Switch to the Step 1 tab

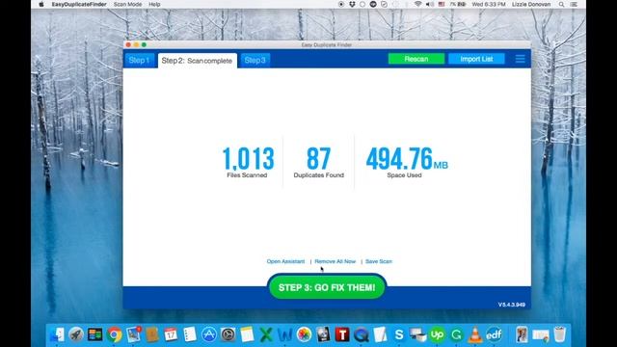click(139, 60)
